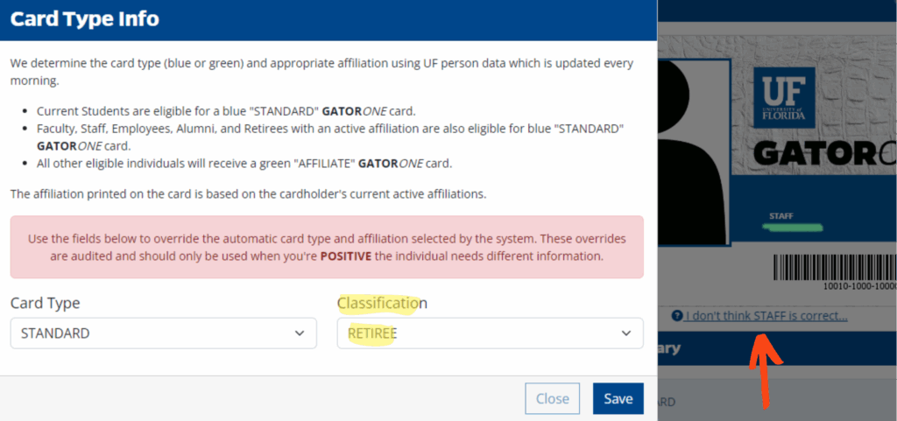Click the UF University of Florida logo

784,98
